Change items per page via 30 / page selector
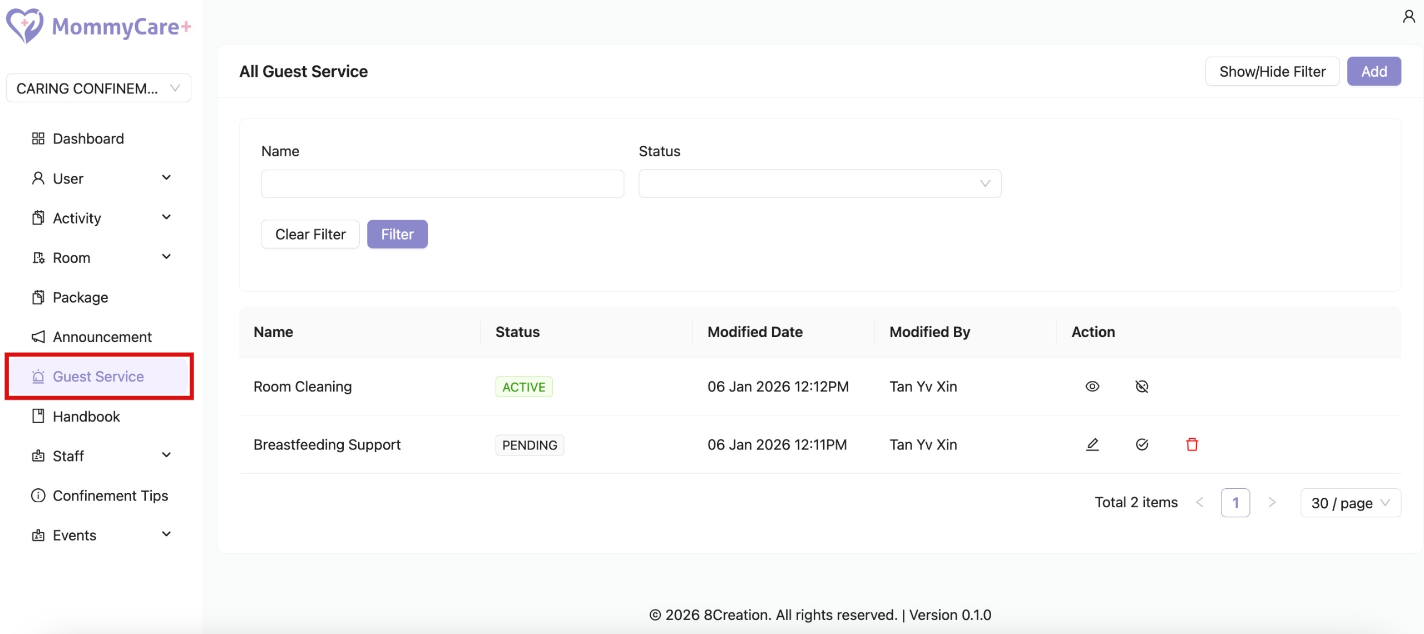Image resolution: width=1424 pixels, height=634 pixels. [x=1349, y=502]
